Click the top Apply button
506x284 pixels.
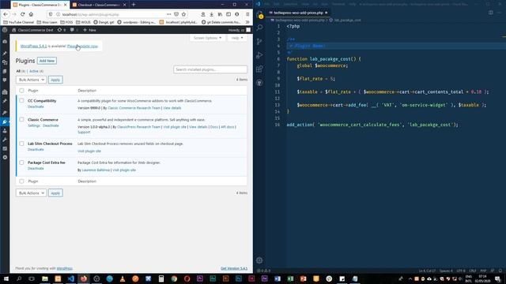55,80
